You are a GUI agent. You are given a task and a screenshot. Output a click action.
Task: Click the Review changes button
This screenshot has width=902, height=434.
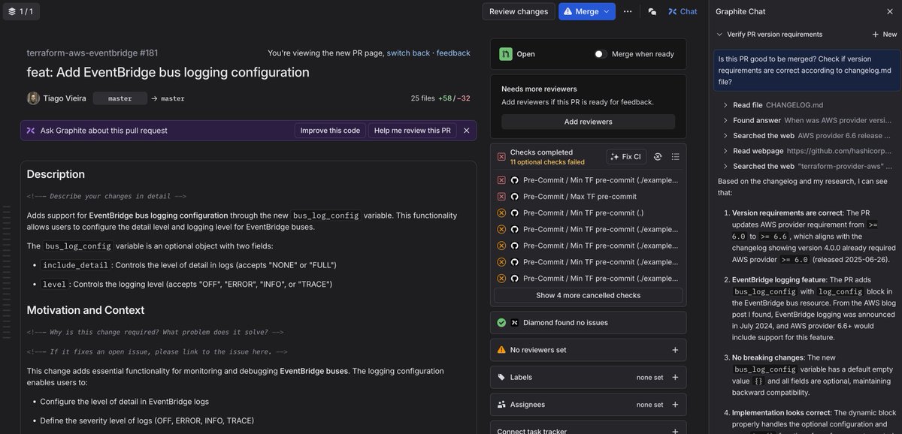click(x=519, y=11)
